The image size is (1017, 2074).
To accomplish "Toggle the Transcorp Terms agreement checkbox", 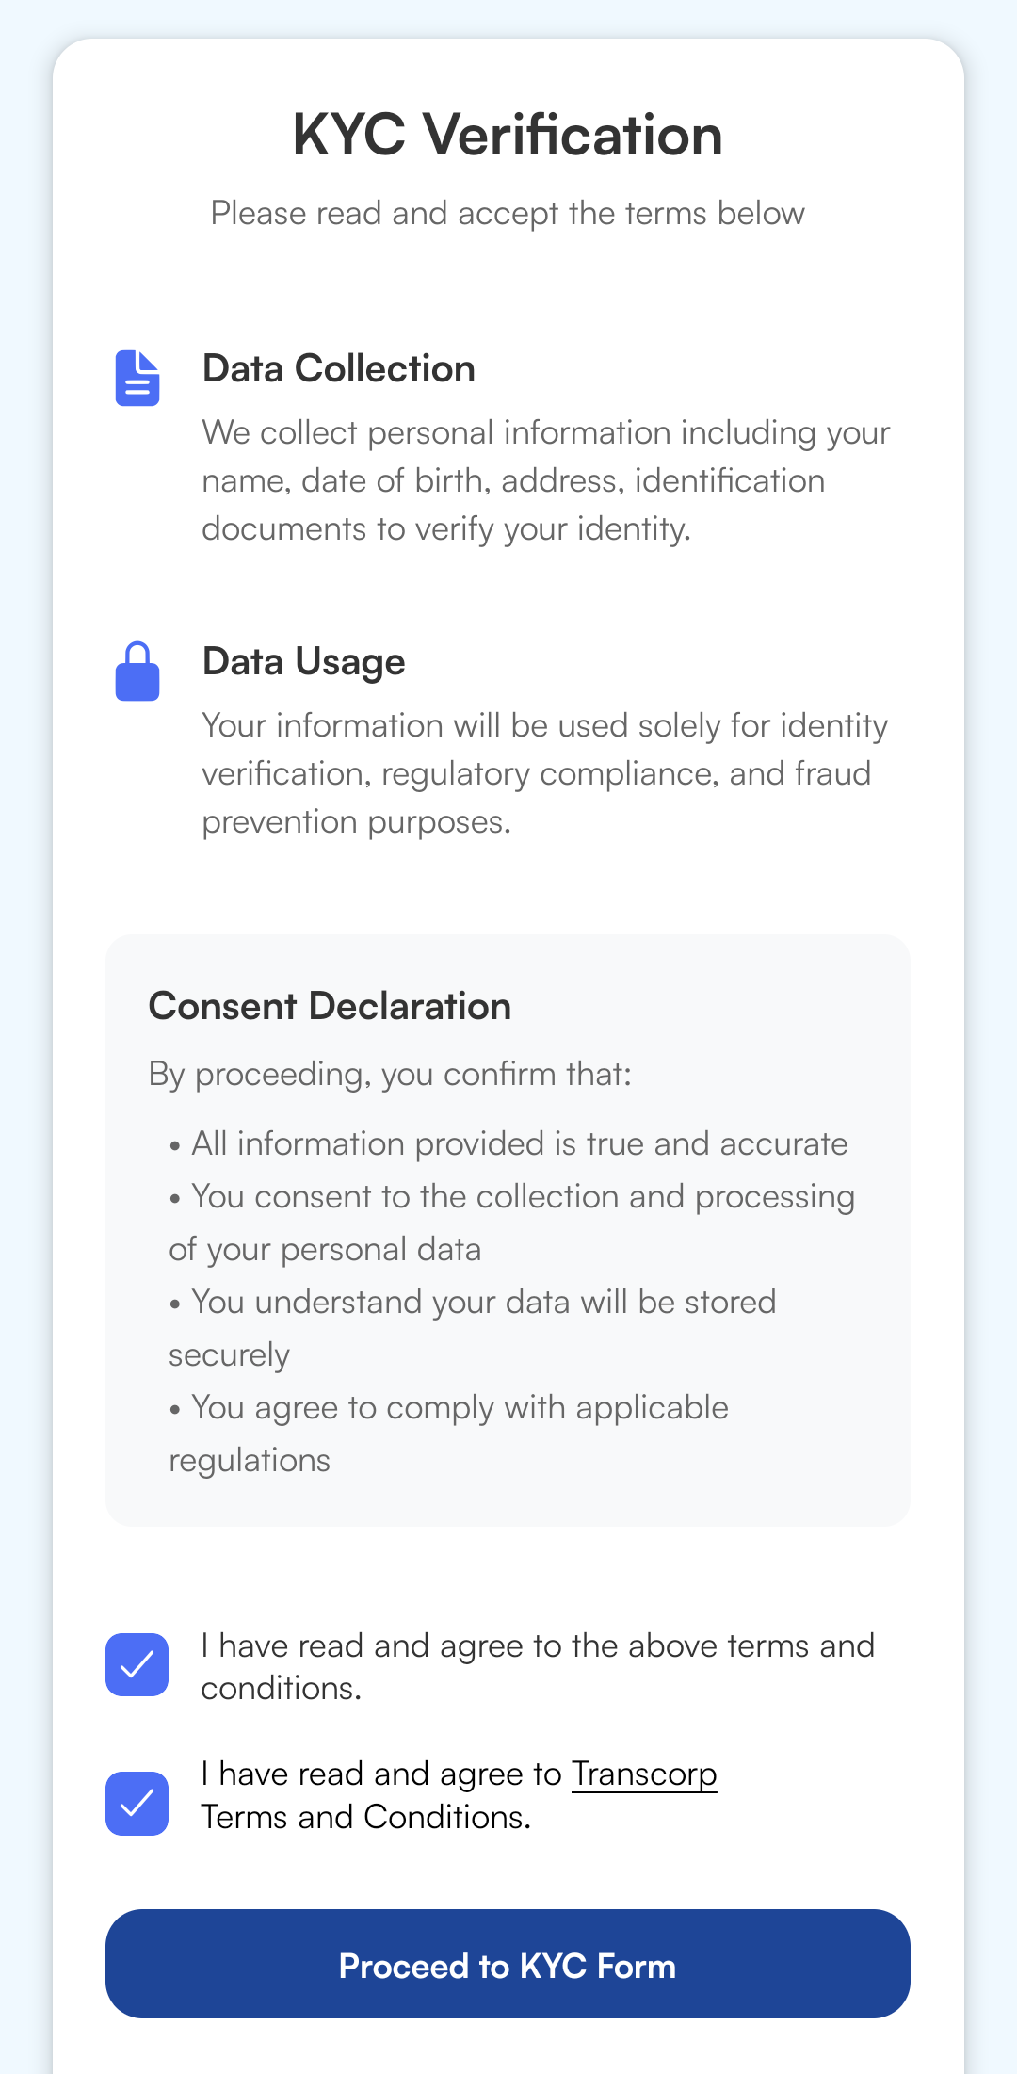I will pos(137,1803).
